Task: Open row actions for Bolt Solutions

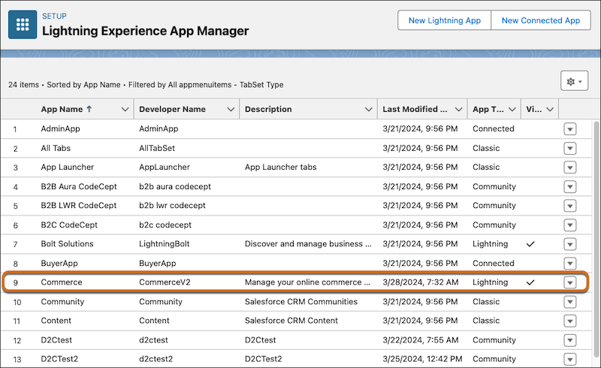Action: coord(570,244)
